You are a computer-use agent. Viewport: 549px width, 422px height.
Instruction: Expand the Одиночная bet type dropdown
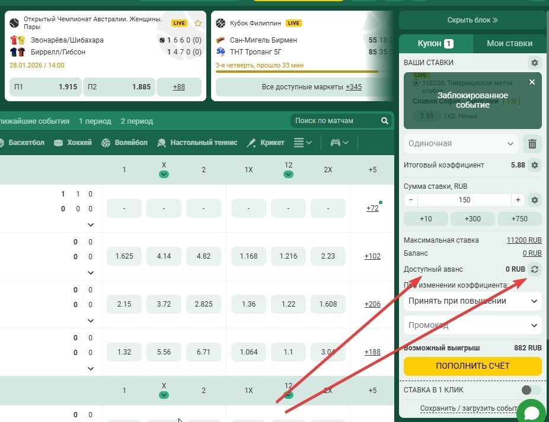click(x=461, y=143)
